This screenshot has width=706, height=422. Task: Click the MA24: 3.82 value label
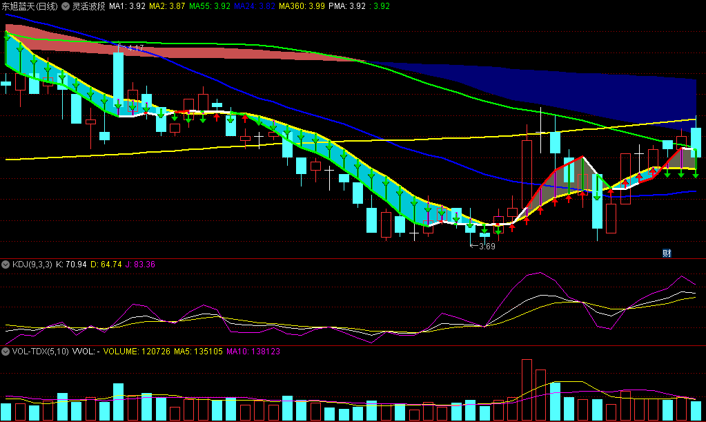[255, 6]
